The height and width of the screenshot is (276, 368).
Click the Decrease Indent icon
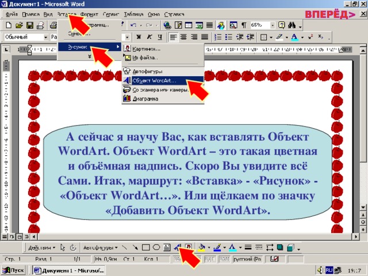[239, 37]
